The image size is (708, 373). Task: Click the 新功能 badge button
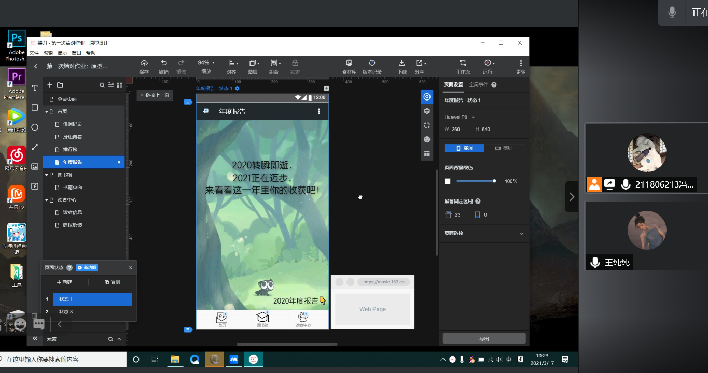(87, 268)
